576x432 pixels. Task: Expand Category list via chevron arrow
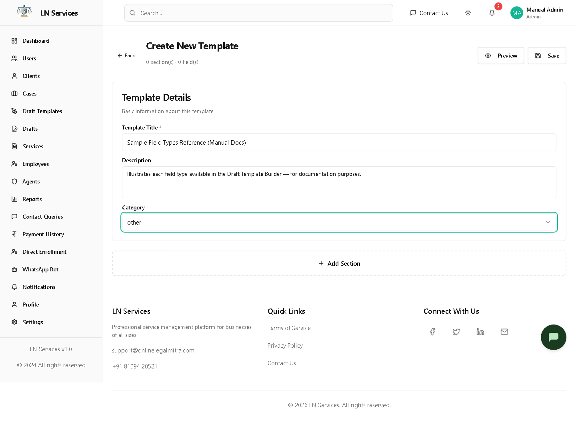click(x=548, y=222)
